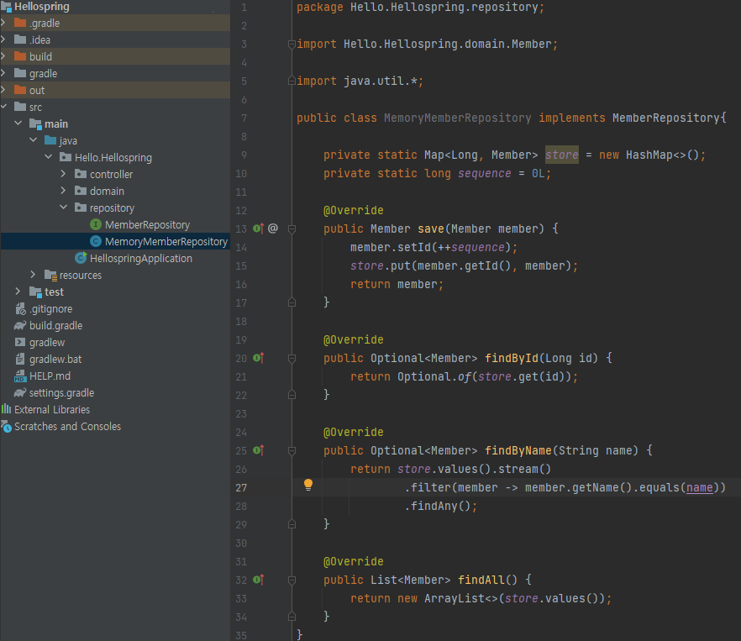Screen dimensions: 741x641
Task: Click the implements gutter icon on line 20
Action: pos(258,358)
